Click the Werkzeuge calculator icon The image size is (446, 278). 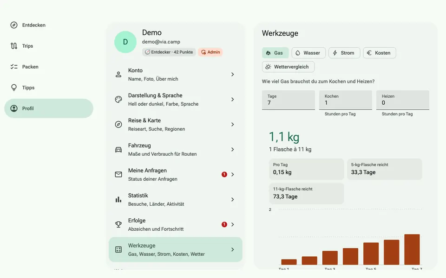pyautogui.click(x=118, y=249)
